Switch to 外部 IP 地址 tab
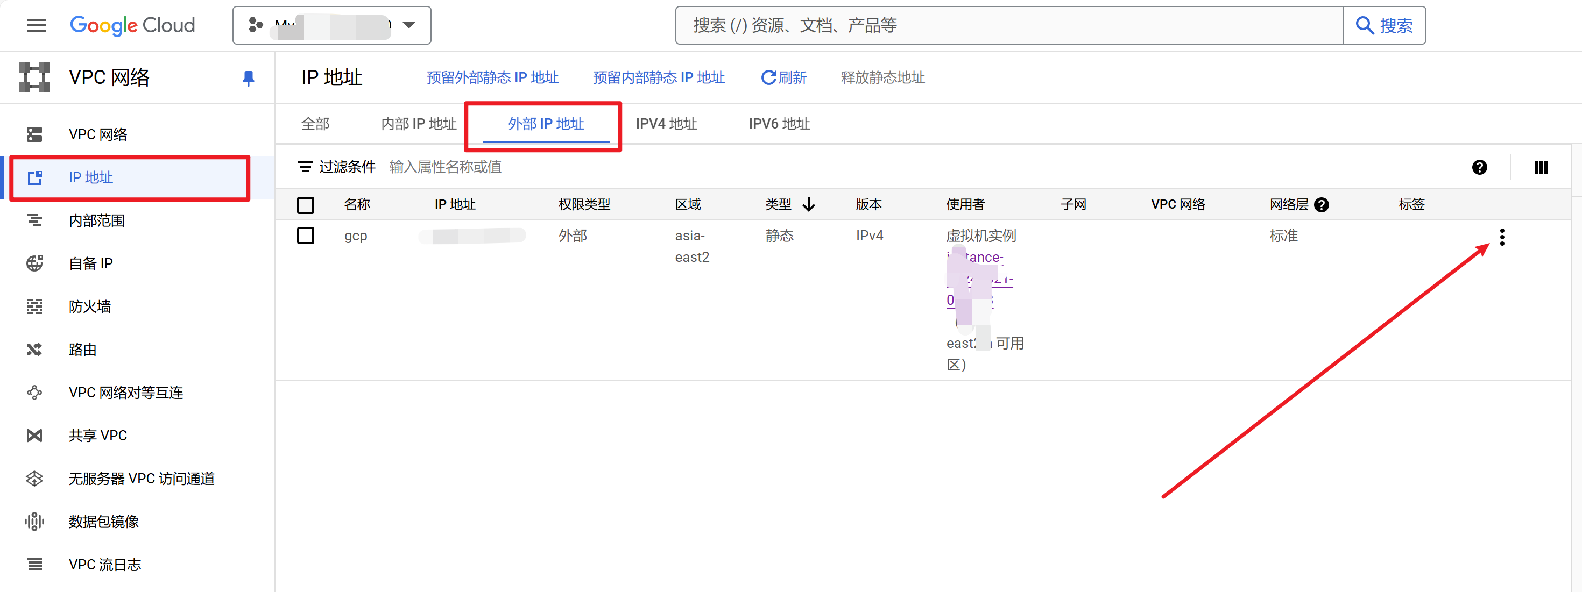This screenshot has width=1582, height=592. click(x=546, y=124)
